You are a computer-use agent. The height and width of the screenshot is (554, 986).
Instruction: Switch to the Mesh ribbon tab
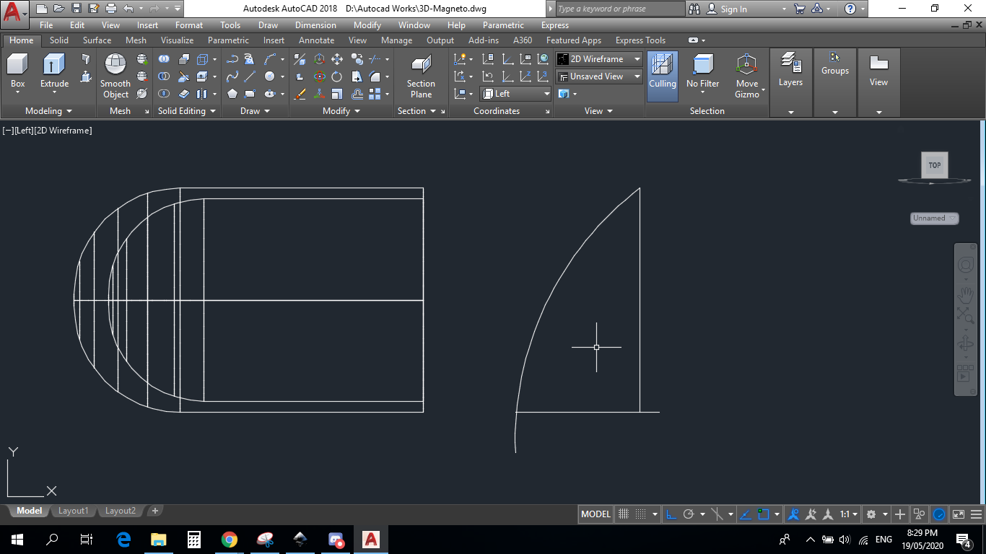[136, 40]
